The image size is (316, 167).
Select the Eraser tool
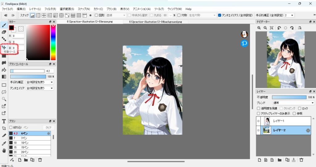point(4,32)
